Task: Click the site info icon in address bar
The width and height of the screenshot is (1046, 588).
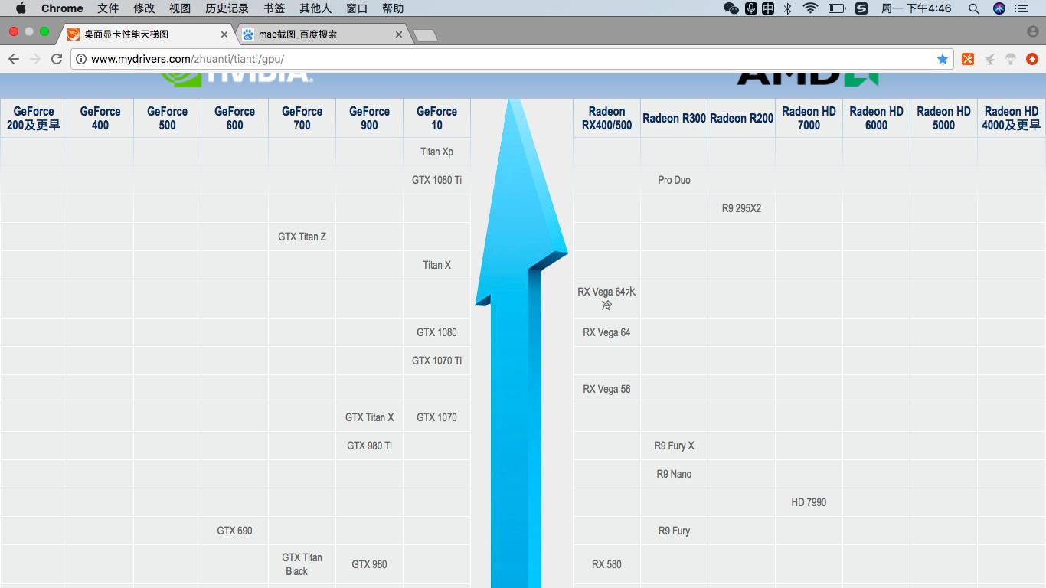Action: click(81, 59)
